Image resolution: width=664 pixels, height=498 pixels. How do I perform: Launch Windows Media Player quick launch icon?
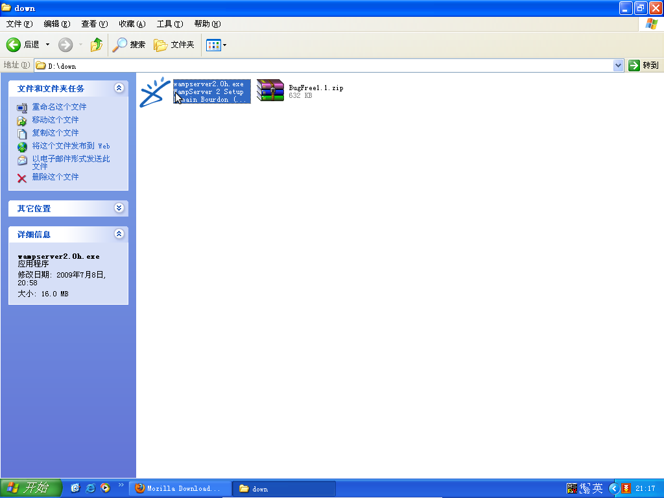click(x=105, y=488)
